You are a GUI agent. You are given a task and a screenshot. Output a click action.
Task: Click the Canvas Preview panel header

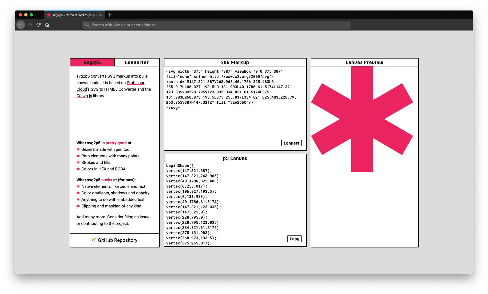[364, 62]
